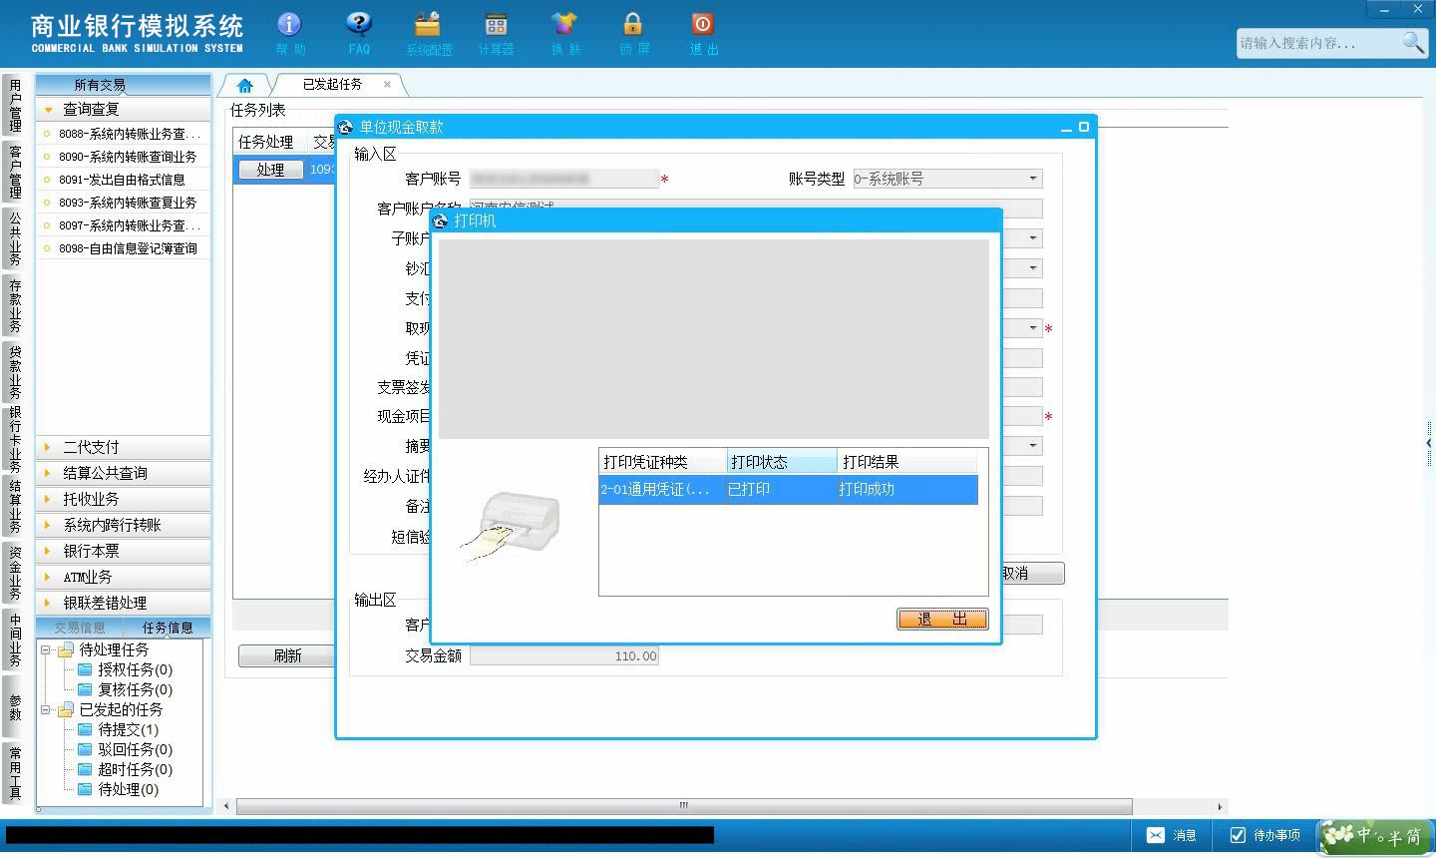Select the 2-01通用凭证 print row
This screenshot has width=1436, height=858.
click(x=788, y=489)
